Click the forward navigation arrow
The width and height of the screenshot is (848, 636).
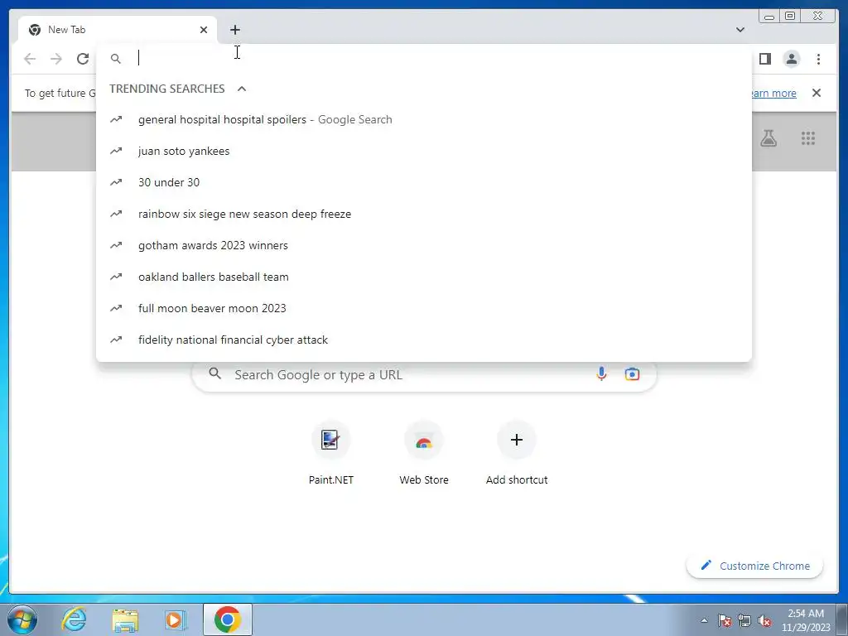point(56,59)
